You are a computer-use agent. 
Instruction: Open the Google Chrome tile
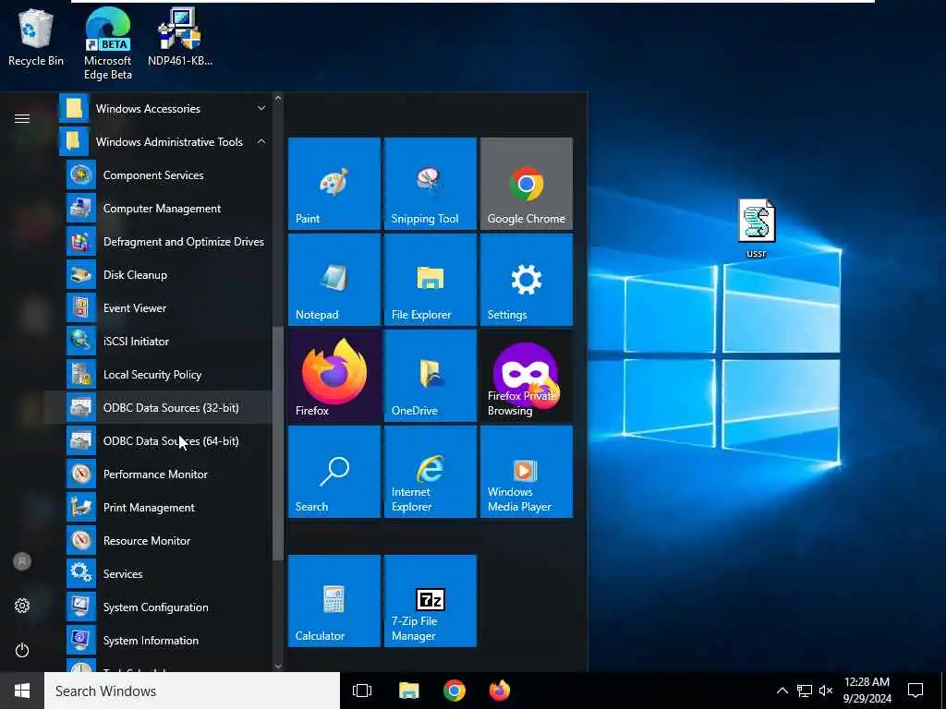pyautogui.click(x=526, y=184)
